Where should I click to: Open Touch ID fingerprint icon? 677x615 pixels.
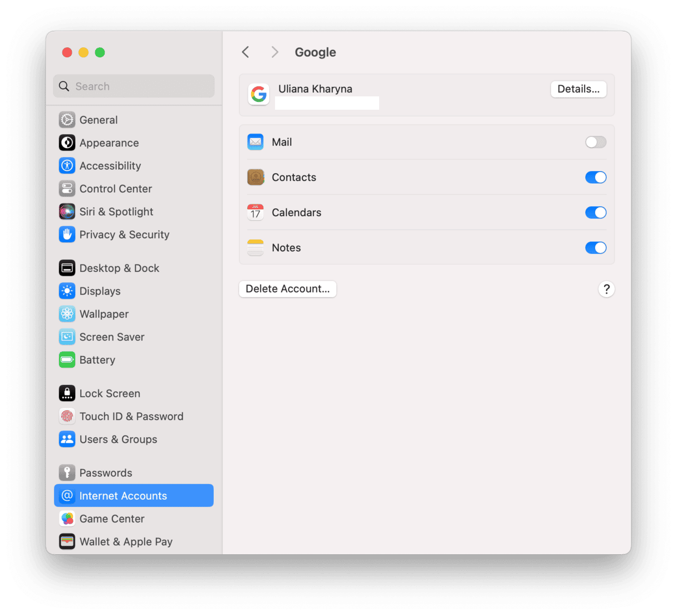coord(67,416)
